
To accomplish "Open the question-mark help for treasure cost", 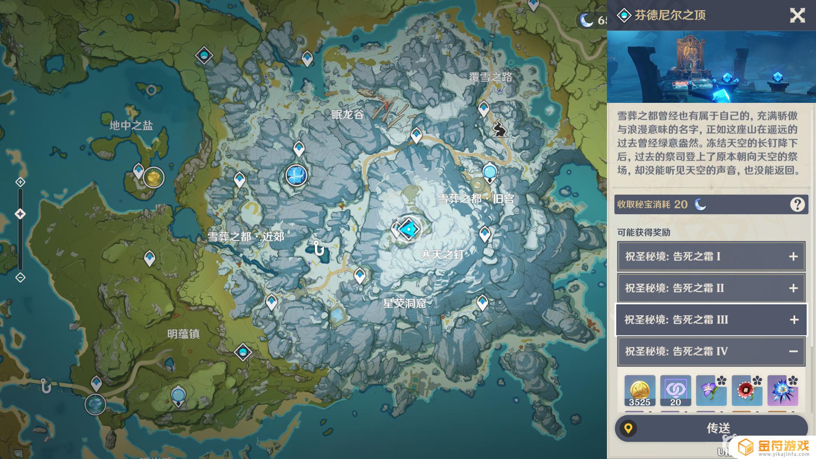I will (797, 204).
